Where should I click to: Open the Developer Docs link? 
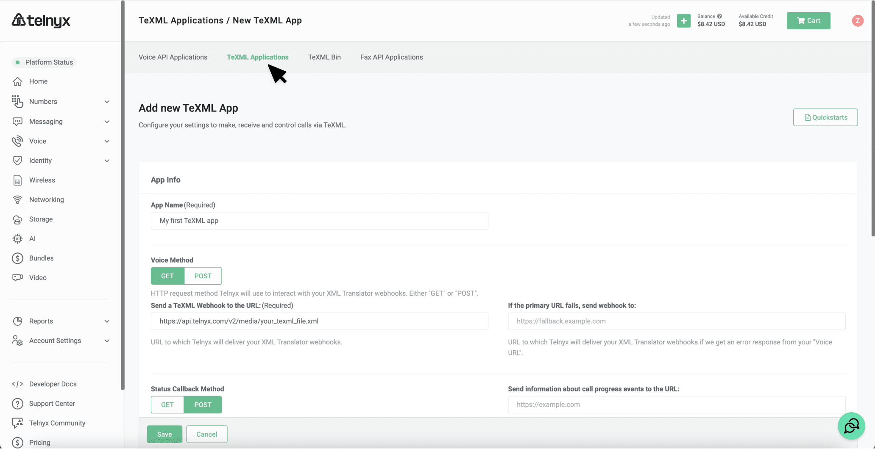53,384
